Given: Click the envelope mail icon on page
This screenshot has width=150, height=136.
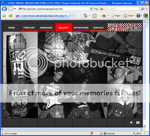Looking at the screenshot, I should click(138, 123).
